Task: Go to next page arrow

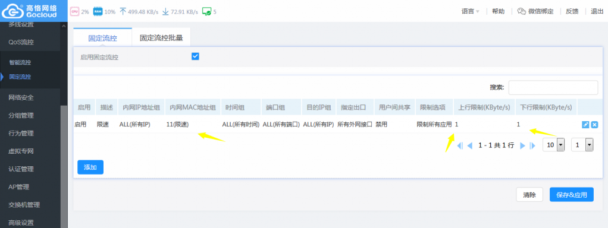Action: pos(522,145)
